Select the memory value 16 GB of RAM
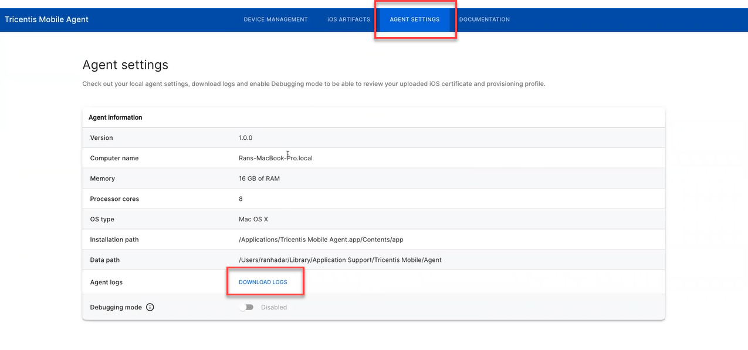 tap(259, 179)
